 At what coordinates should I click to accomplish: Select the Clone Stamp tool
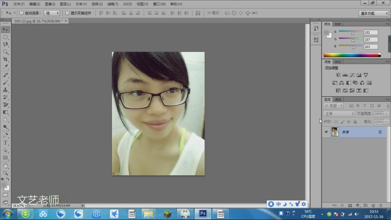pyautogui.click(x=5, y=90)
